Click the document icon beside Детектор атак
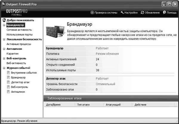The width and height of the screenshot is (179, 124). pos(8,82)
